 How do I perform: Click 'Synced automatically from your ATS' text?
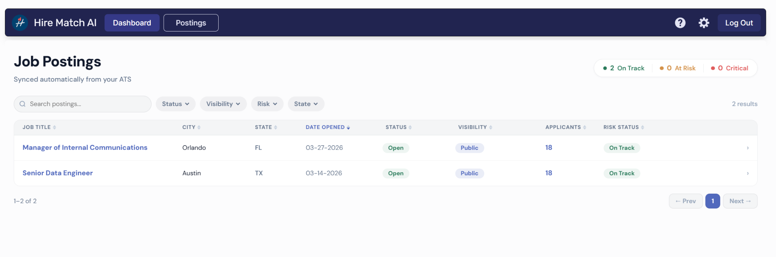point(72,79)
